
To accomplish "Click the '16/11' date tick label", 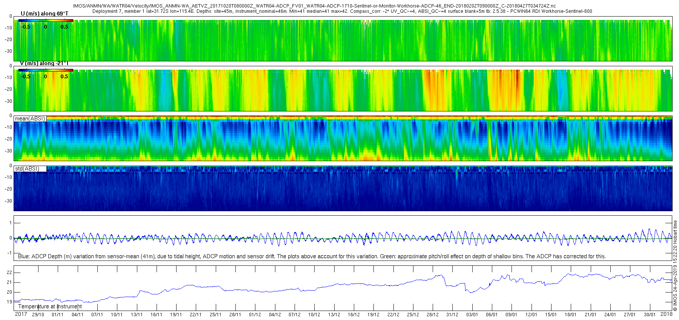I will click(156, 315).
